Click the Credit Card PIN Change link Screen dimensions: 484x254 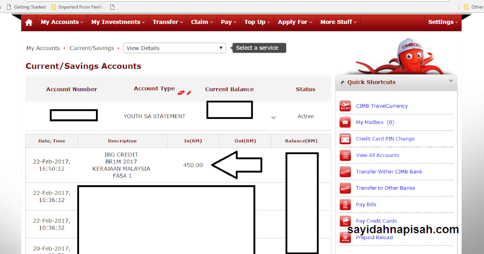[385, 139]
